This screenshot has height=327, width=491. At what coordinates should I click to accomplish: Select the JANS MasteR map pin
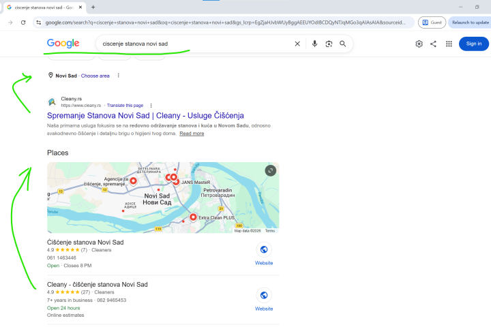[177, 182]
